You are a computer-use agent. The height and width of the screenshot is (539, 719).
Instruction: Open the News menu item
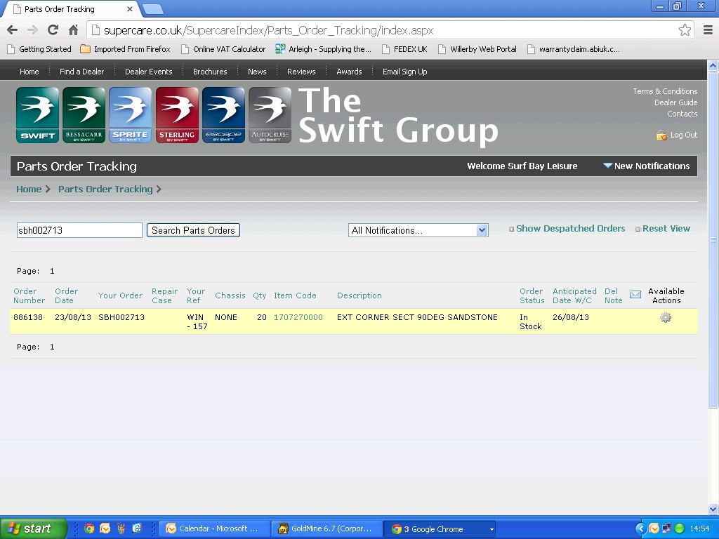click(257, 72)
